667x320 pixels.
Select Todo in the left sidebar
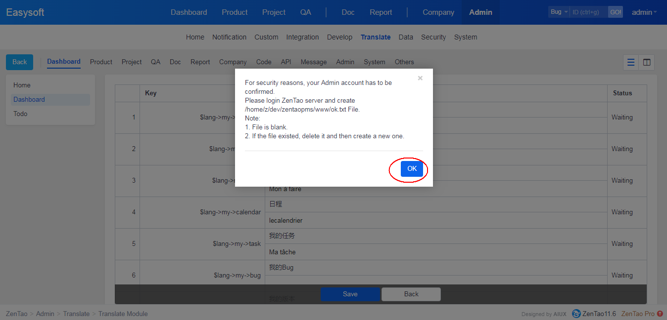pyautogui.click(x=20, y=114)
